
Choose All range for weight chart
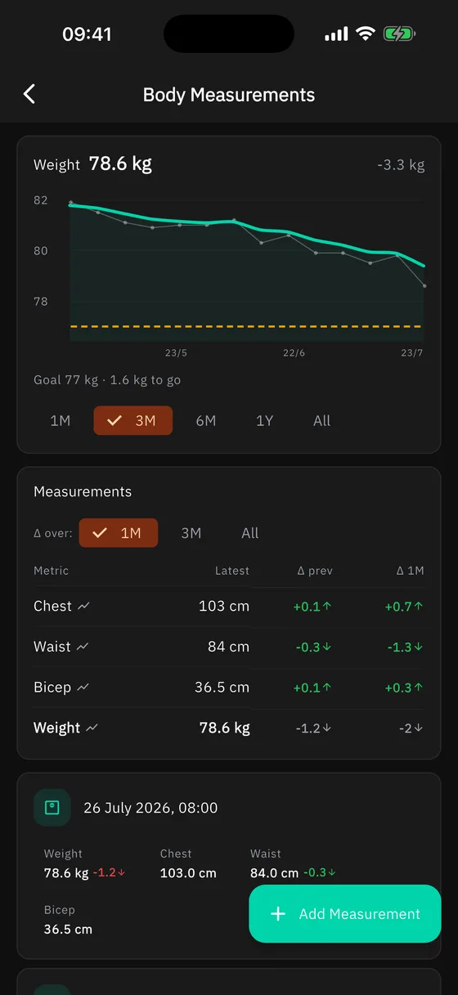coord(322,420)
